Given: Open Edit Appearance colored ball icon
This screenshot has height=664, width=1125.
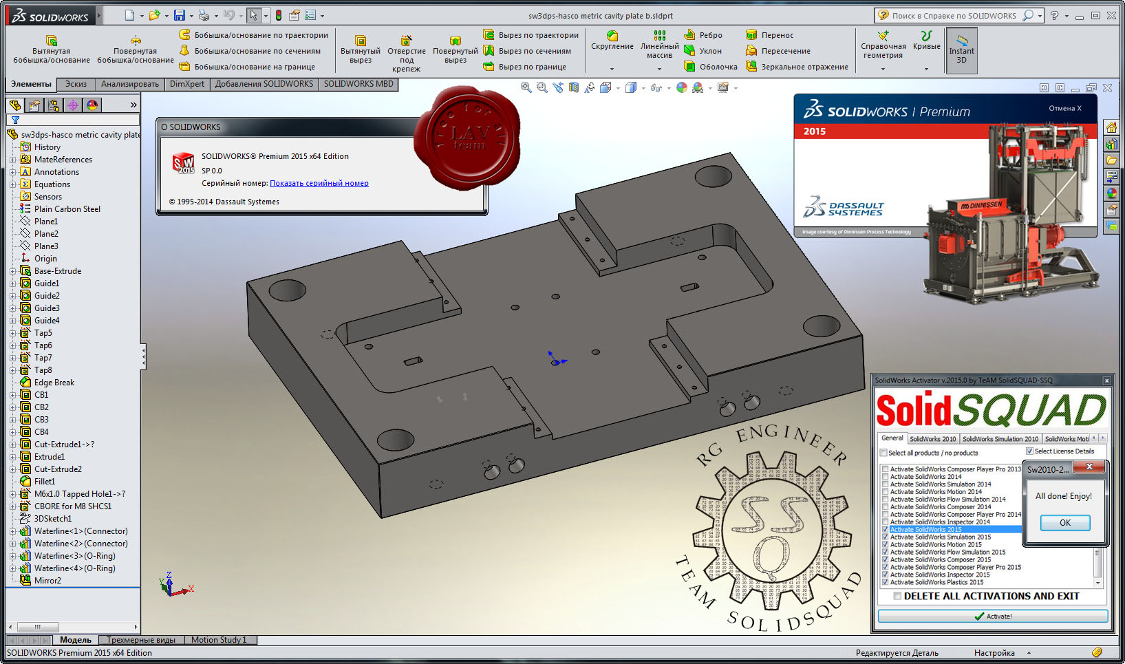Looking at the screenshot, I should tap(681, 87).
